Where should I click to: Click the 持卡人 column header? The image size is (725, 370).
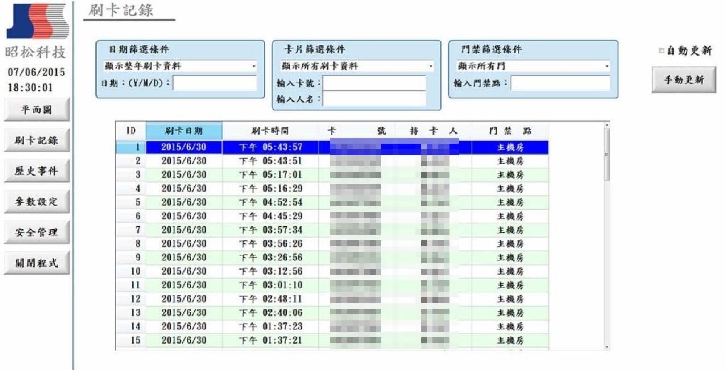pos(434,131)
